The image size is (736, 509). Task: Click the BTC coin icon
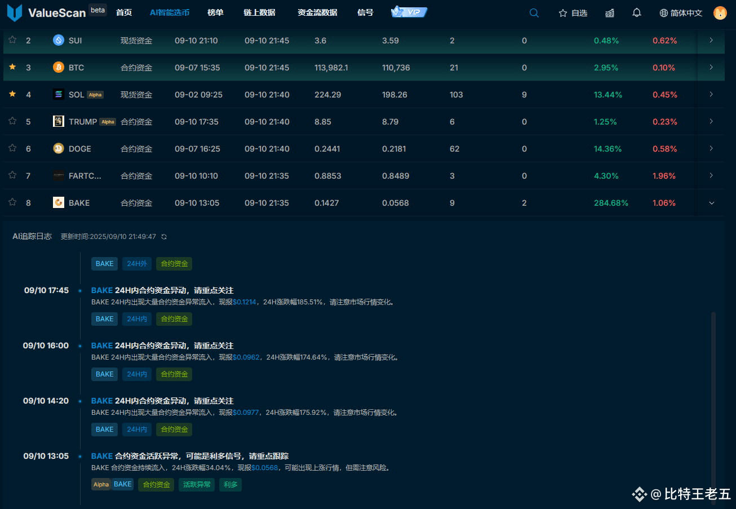59,67
